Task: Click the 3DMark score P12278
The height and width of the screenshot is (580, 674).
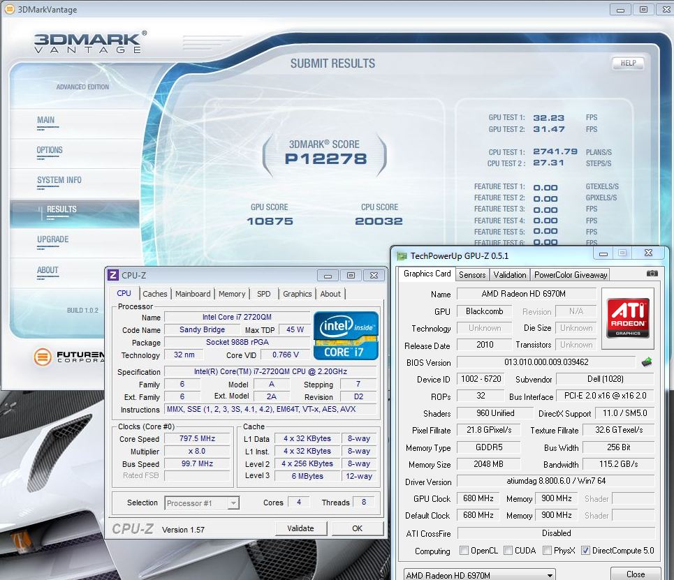Action: pos(325,159)
